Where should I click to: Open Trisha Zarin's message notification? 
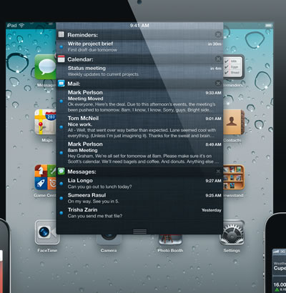tap(139, 213)
